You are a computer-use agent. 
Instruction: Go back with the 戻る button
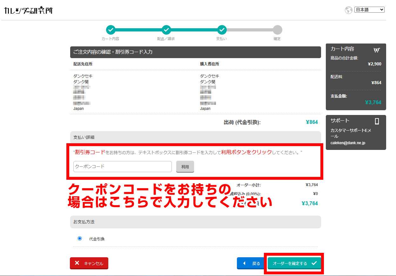point(251,263)
